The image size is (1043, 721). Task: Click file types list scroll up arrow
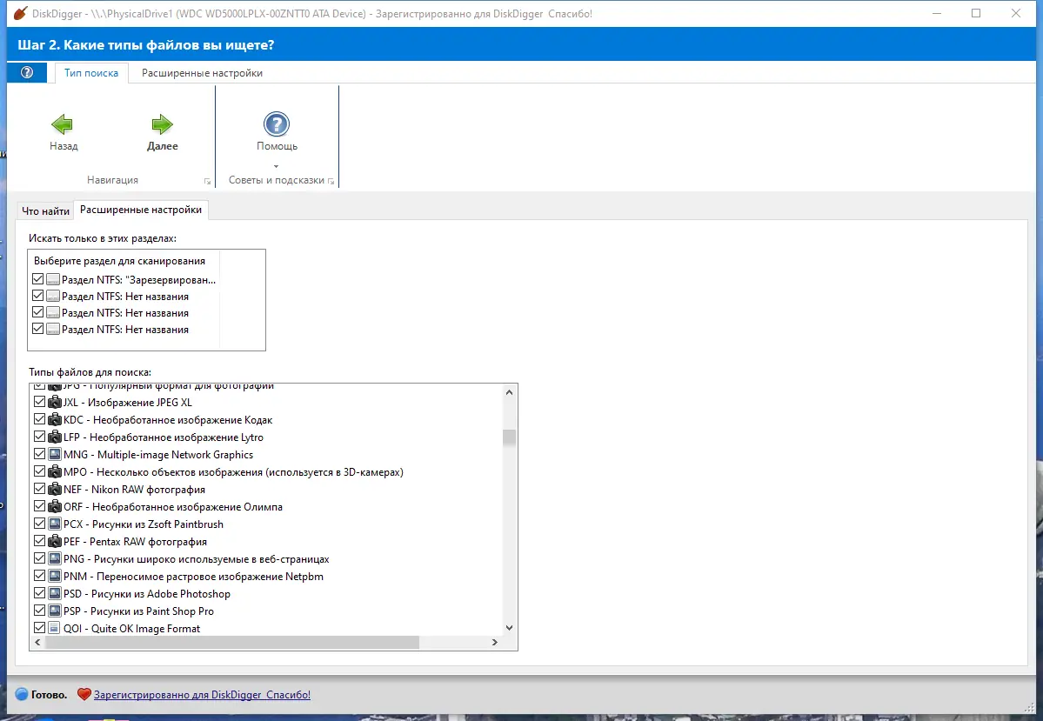tap(509, 392)
